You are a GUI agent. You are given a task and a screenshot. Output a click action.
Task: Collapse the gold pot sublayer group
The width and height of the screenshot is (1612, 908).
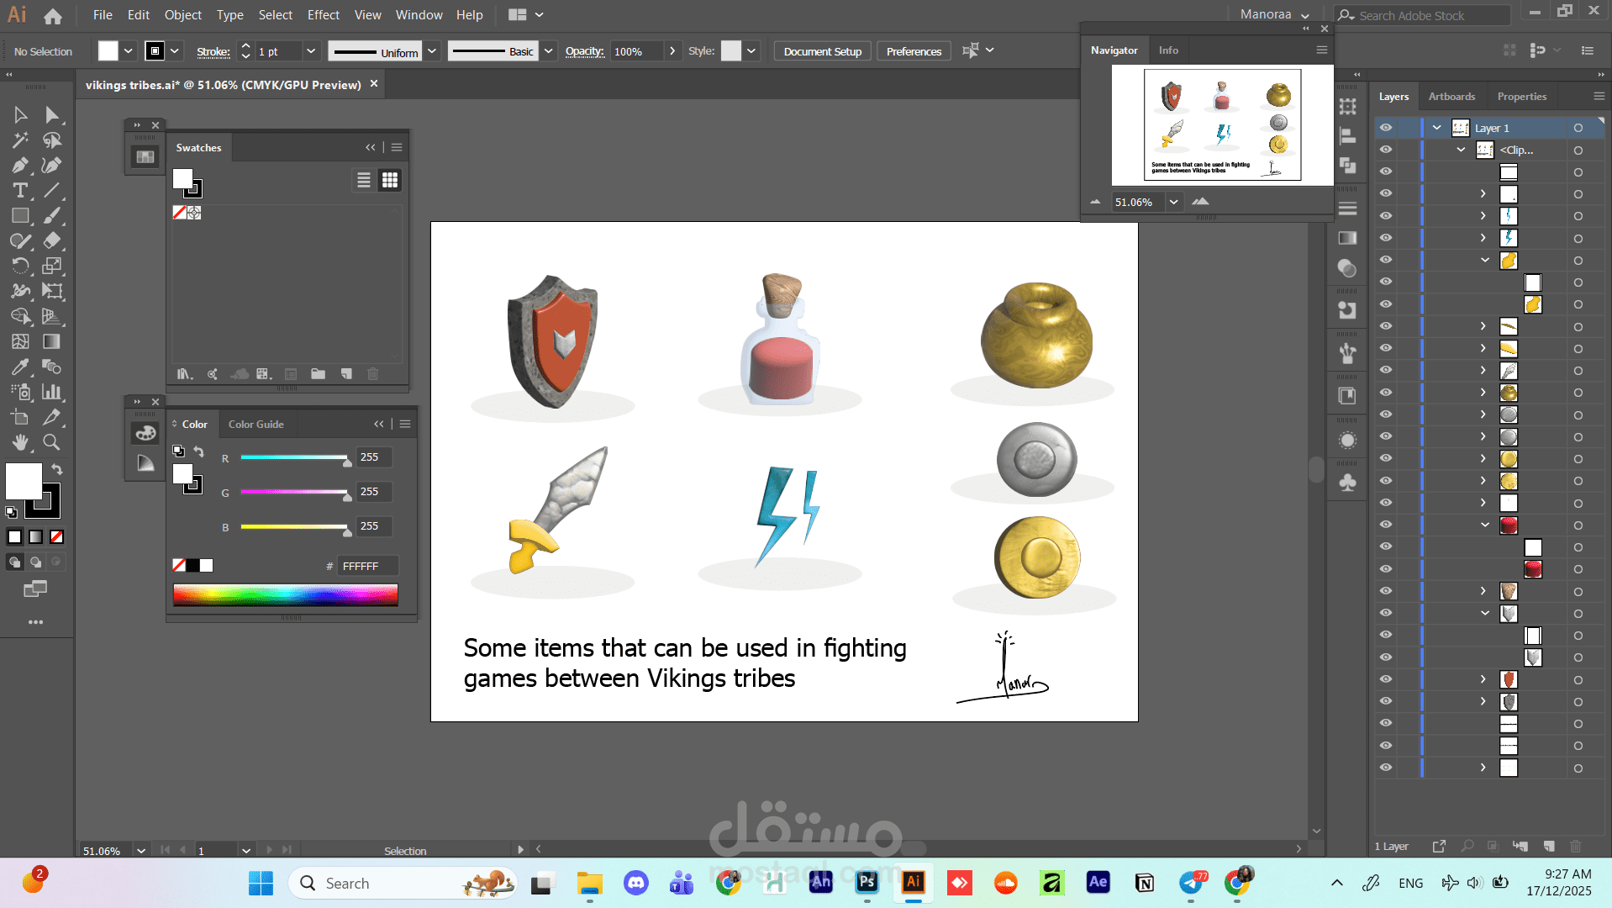click(1485, 260)
